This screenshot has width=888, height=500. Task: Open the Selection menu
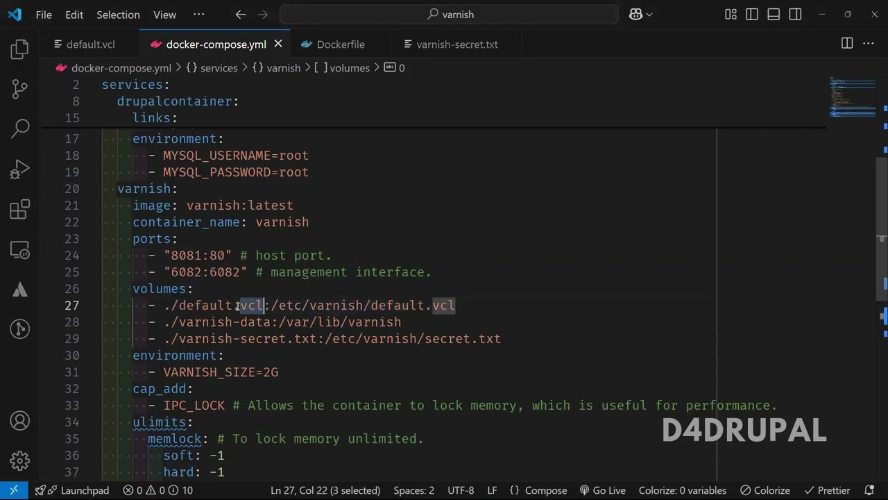pyautogui.click(x=118, y=15)
